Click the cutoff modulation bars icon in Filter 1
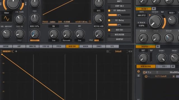179x100 pixels. (162, 12)
